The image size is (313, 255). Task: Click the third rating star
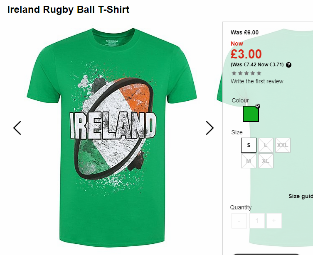tap(246, 73)
